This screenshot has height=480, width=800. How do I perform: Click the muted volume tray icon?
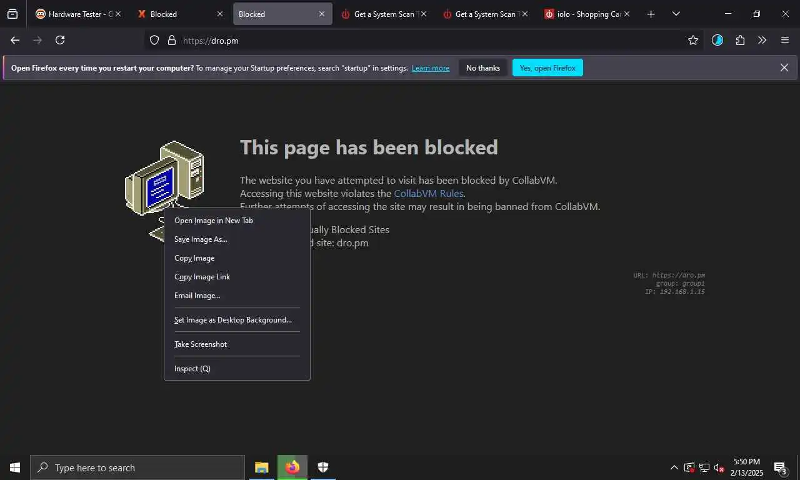719,467
